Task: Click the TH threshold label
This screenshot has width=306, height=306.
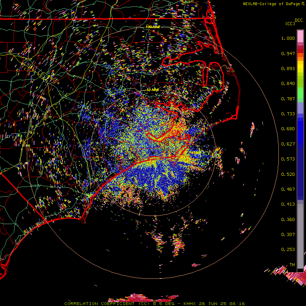Action: pyautogui.click(x=292, y=265)
